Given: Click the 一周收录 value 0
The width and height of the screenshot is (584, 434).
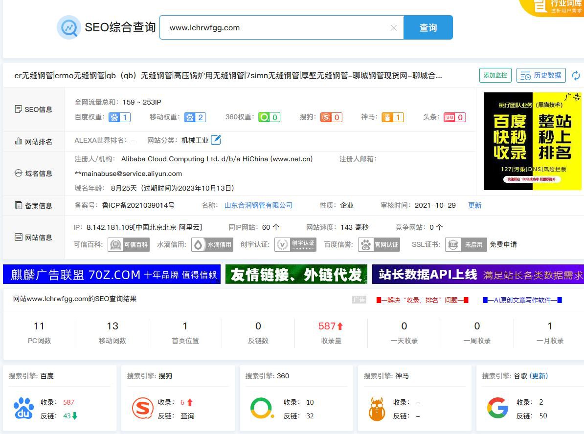Looking at the screenshot, I should click(x=477, y=326).
